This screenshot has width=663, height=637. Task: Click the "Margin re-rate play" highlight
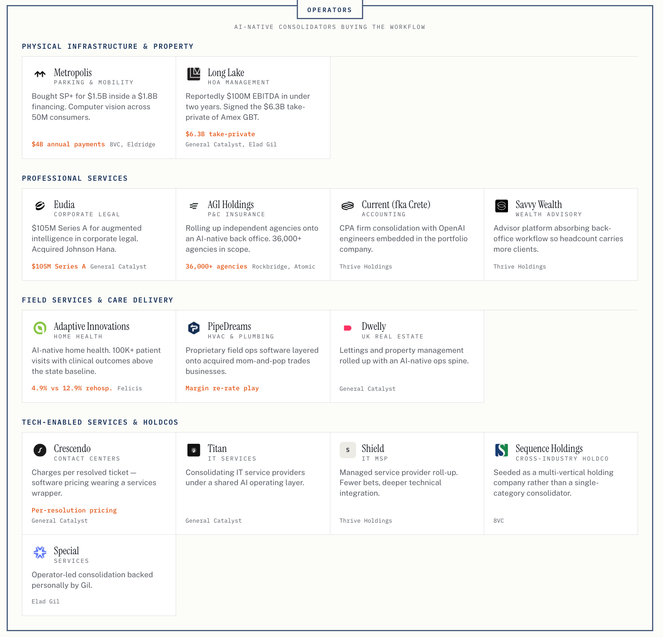(222, 388)
